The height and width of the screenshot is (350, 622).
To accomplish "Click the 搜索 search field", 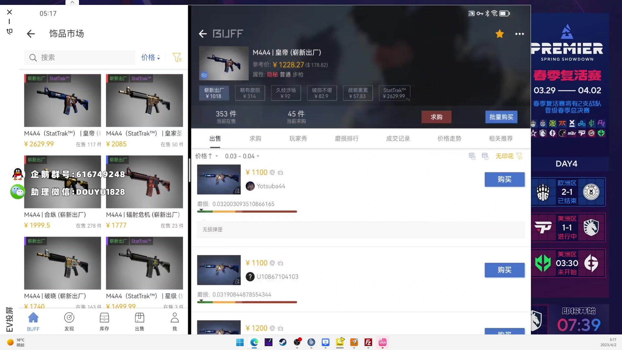I will [x=80, y=58].
